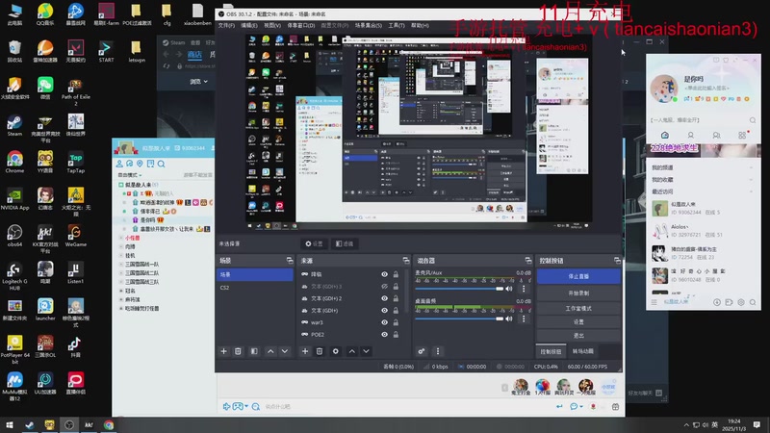Move selected scene up with arrow

270,351
